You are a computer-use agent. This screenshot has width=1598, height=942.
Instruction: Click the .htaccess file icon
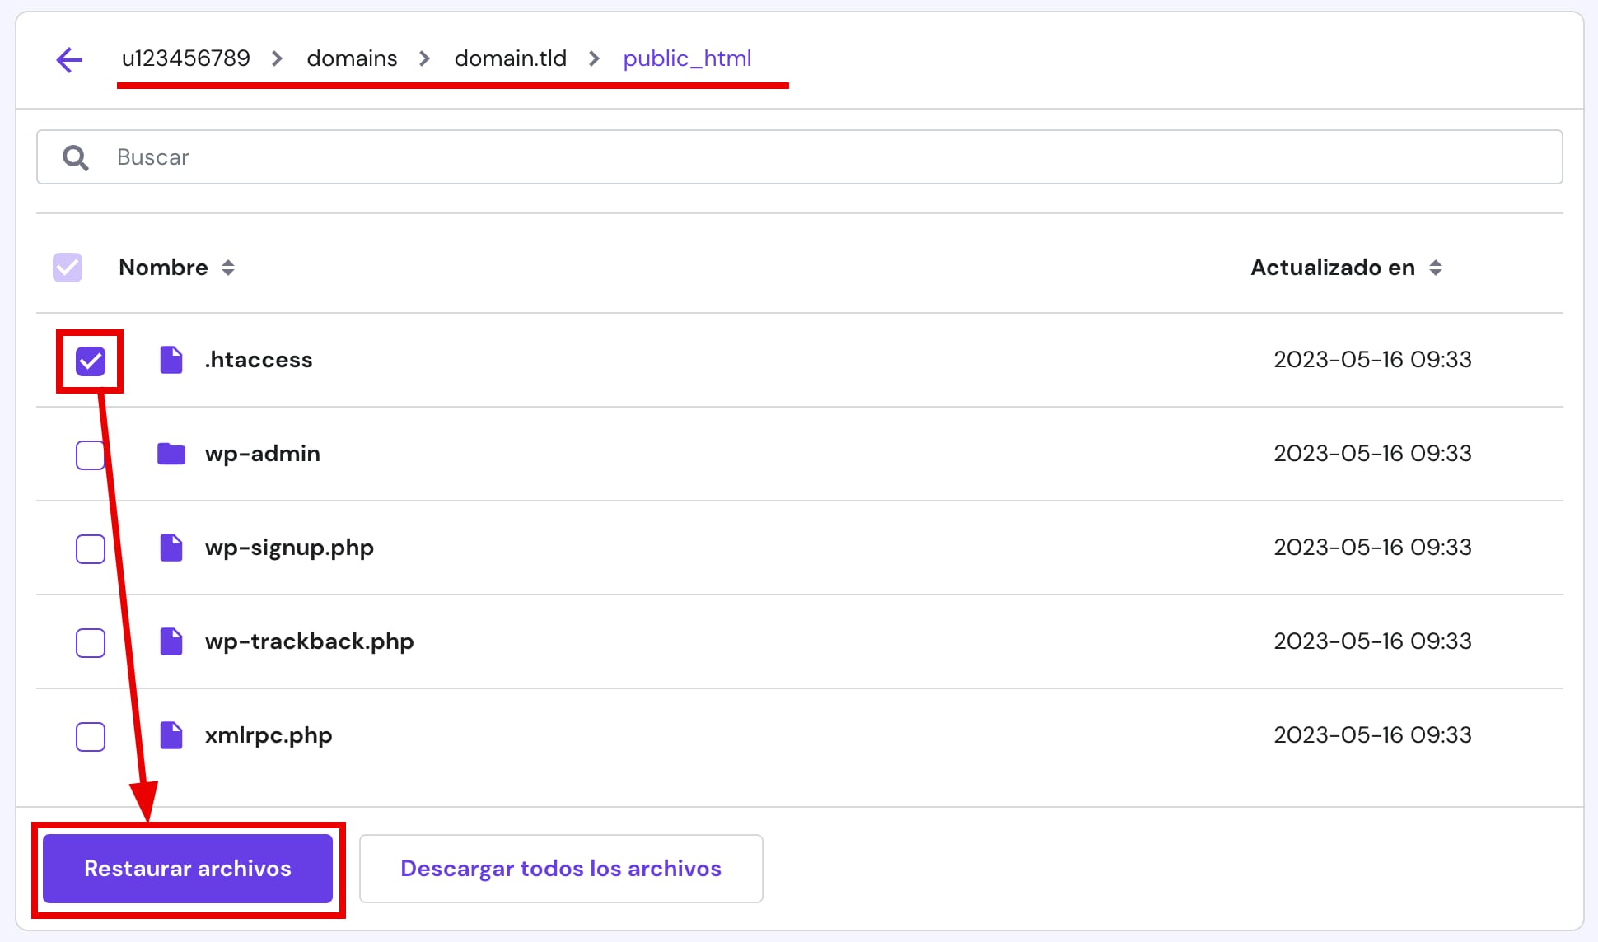point(171,360)
